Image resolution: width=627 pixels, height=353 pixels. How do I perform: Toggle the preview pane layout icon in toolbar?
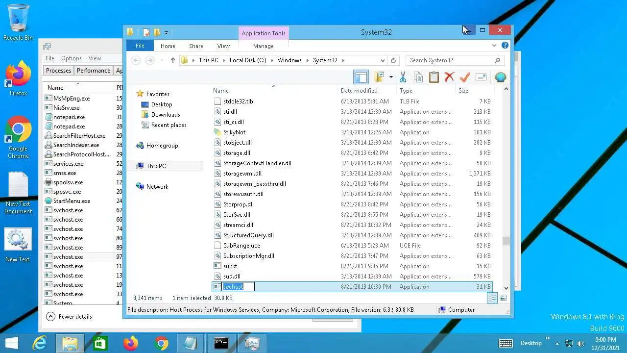click(x=361, y=77)
